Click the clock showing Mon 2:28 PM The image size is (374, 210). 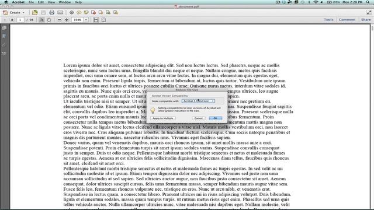click(x=352, y=2)
